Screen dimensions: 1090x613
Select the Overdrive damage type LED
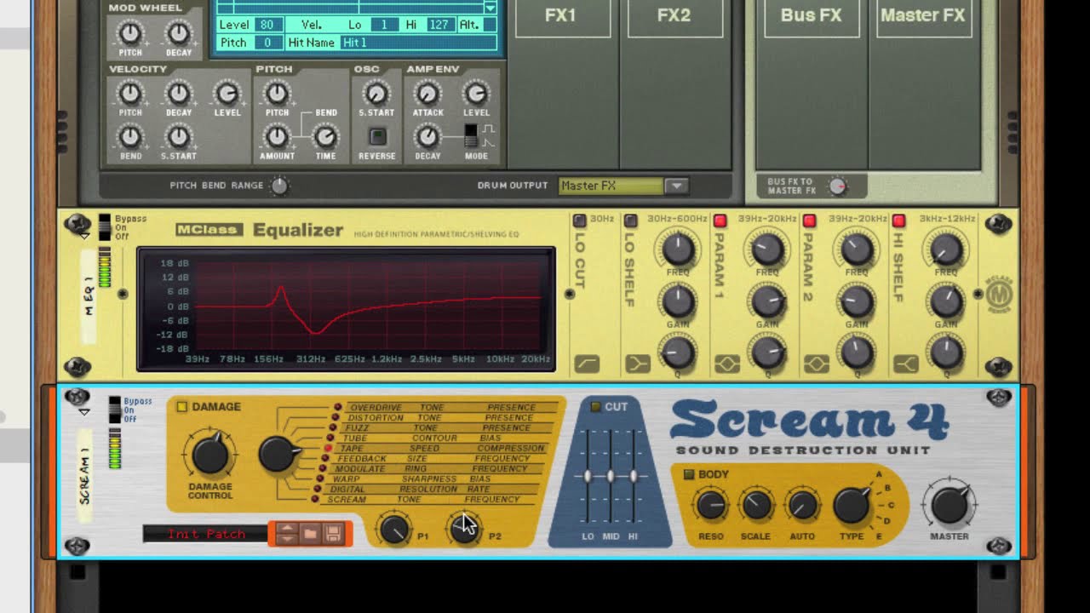tap(337, 408)
